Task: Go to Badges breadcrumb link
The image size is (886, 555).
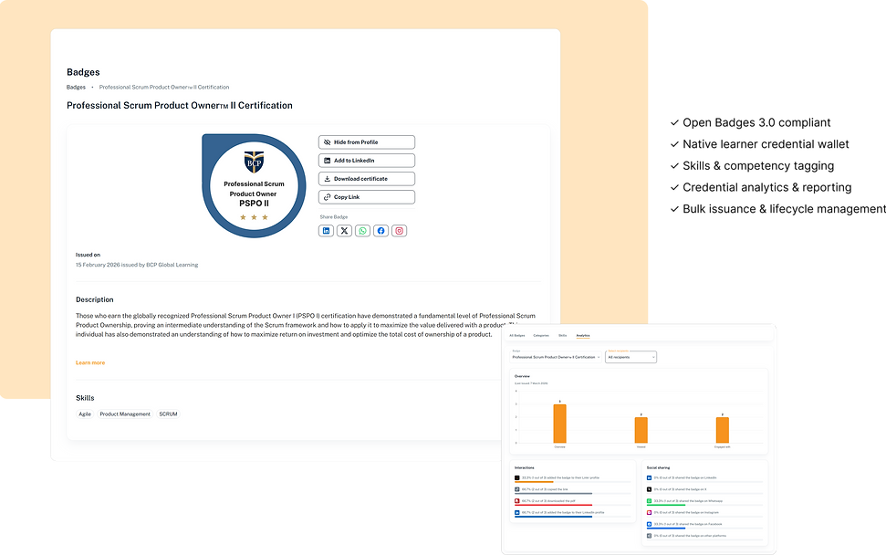Action: (76, 87)
